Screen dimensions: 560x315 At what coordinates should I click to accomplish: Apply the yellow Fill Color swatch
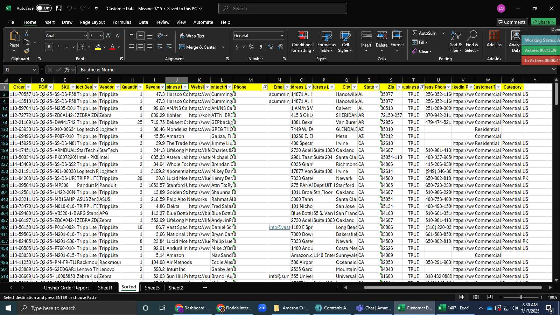coord(98,47)
